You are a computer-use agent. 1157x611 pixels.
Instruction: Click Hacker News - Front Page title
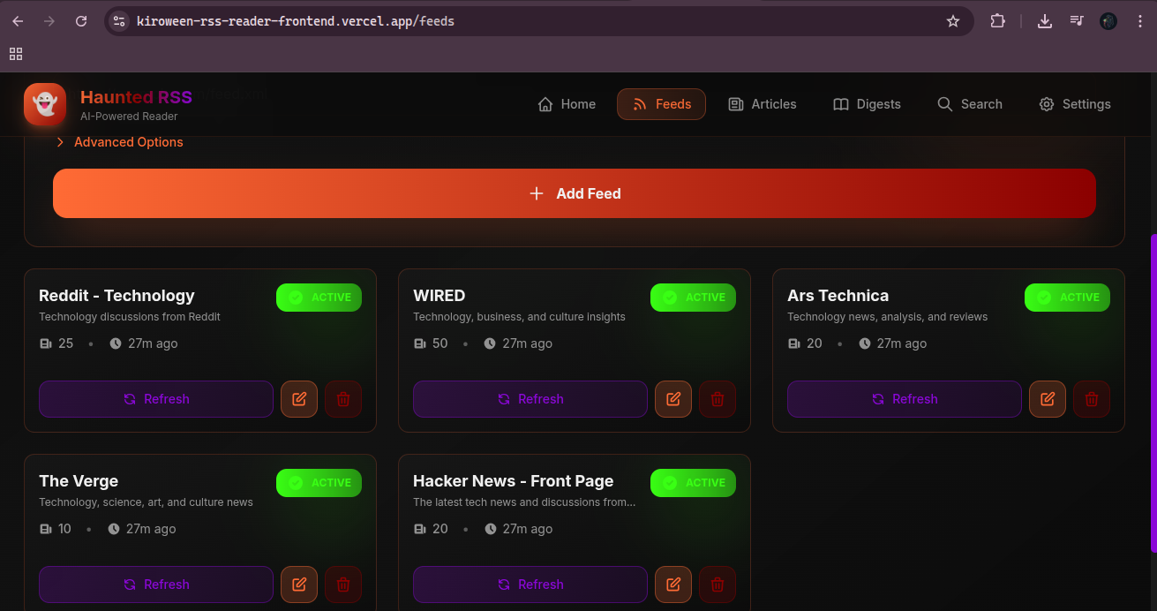tap(513, 481)
